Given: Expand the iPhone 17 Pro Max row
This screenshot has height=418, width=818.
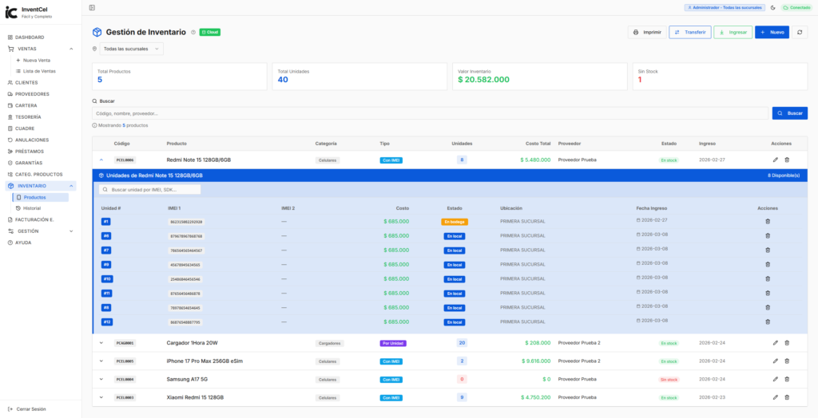Looking at the screenshot, I should pos(101,361).
